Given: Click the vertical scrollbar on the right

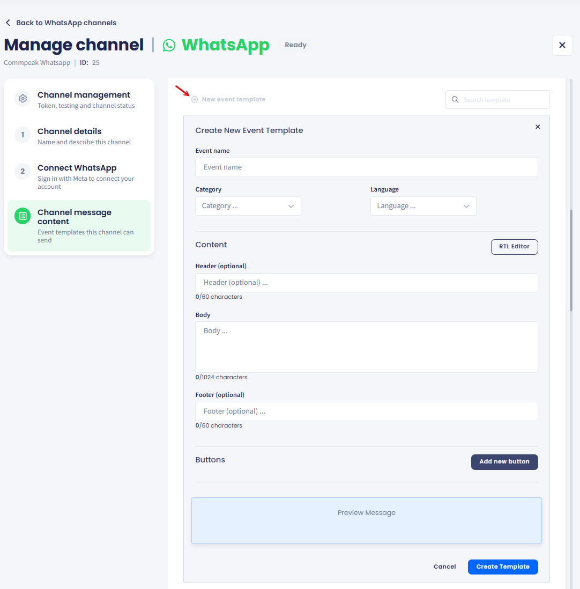Looking at the screenshot, I should (x=571, y=260).
